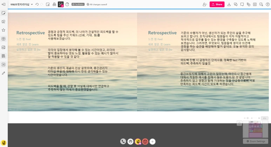Zoom in with the plus button
This screenshot has width=271, height=147.
click(x=259, y=118)
